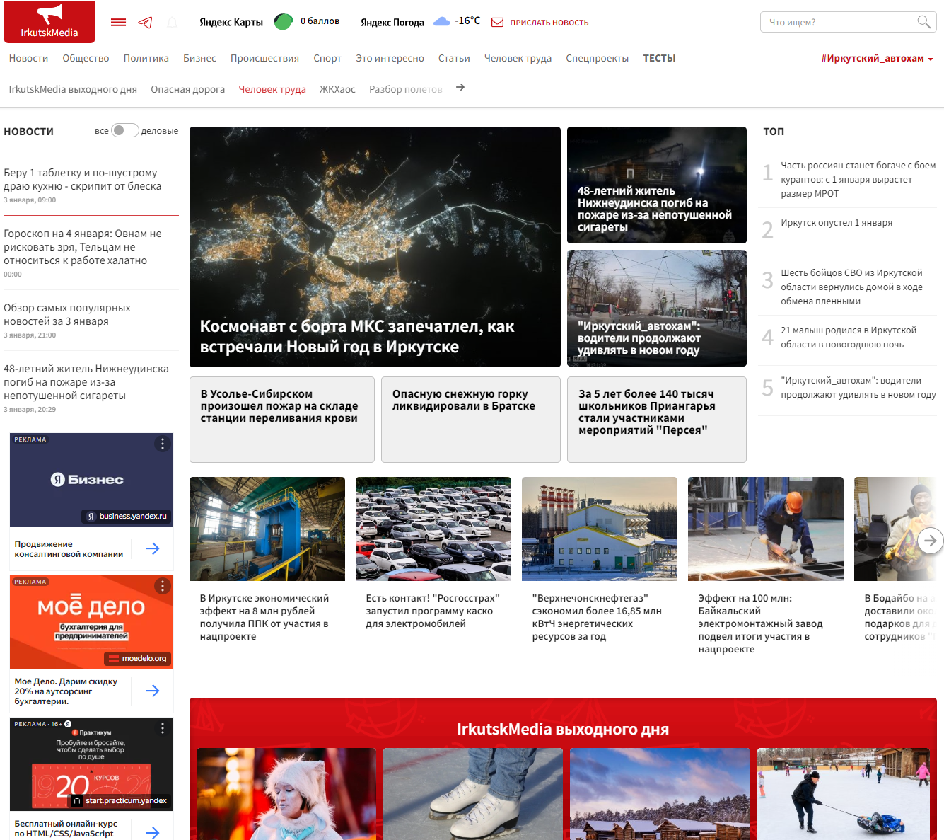The height and width of the screenshot is (840, 944).
Task: Click the Яндекс Карты link
Action: click(231, 22)
